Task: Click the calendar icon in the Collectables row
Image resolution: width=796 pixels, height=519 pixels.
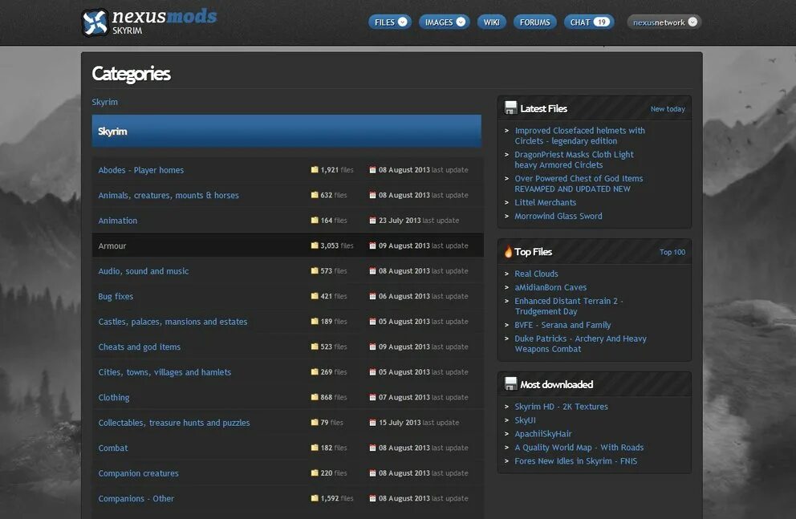Action: pos(372,422)
